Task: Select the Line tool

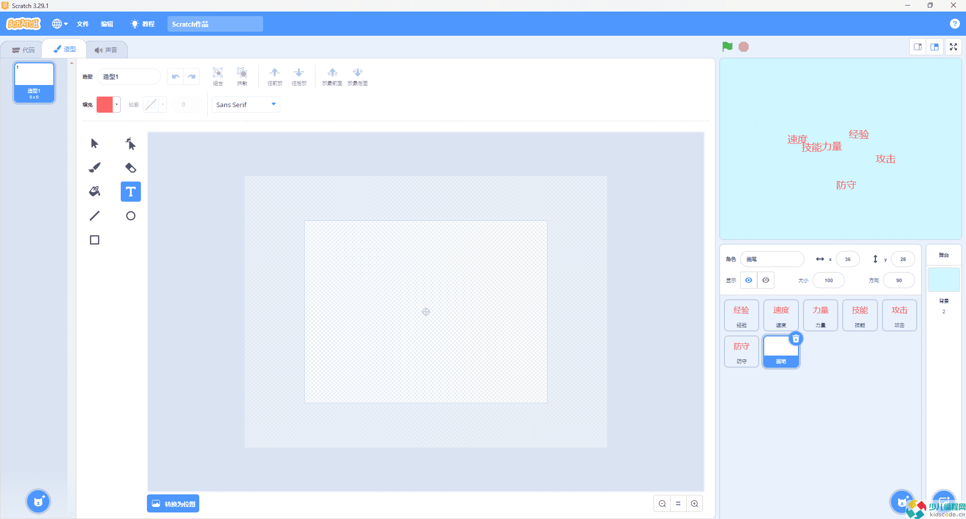Action: pos(95,216)
